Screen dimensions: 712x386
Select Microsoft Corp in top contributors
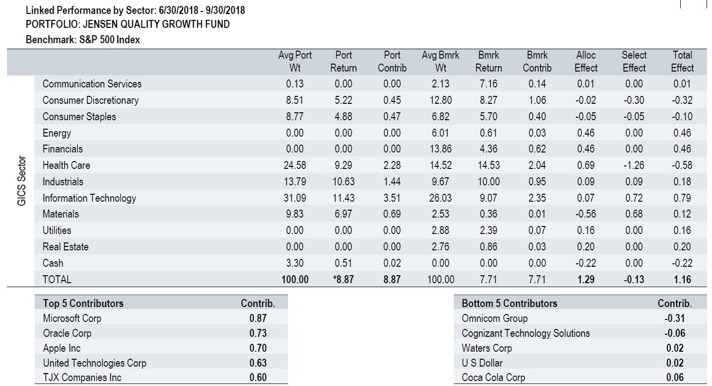72,318
